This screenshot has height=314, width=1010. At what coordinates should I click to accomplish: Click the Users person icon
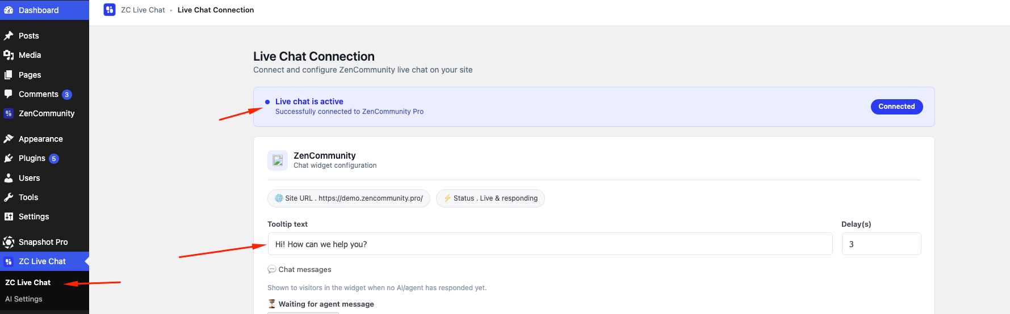click(9, 178)
